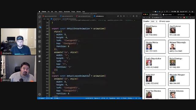
Task: Click the git branch indicator in status bar
Action: click(42, 98)
